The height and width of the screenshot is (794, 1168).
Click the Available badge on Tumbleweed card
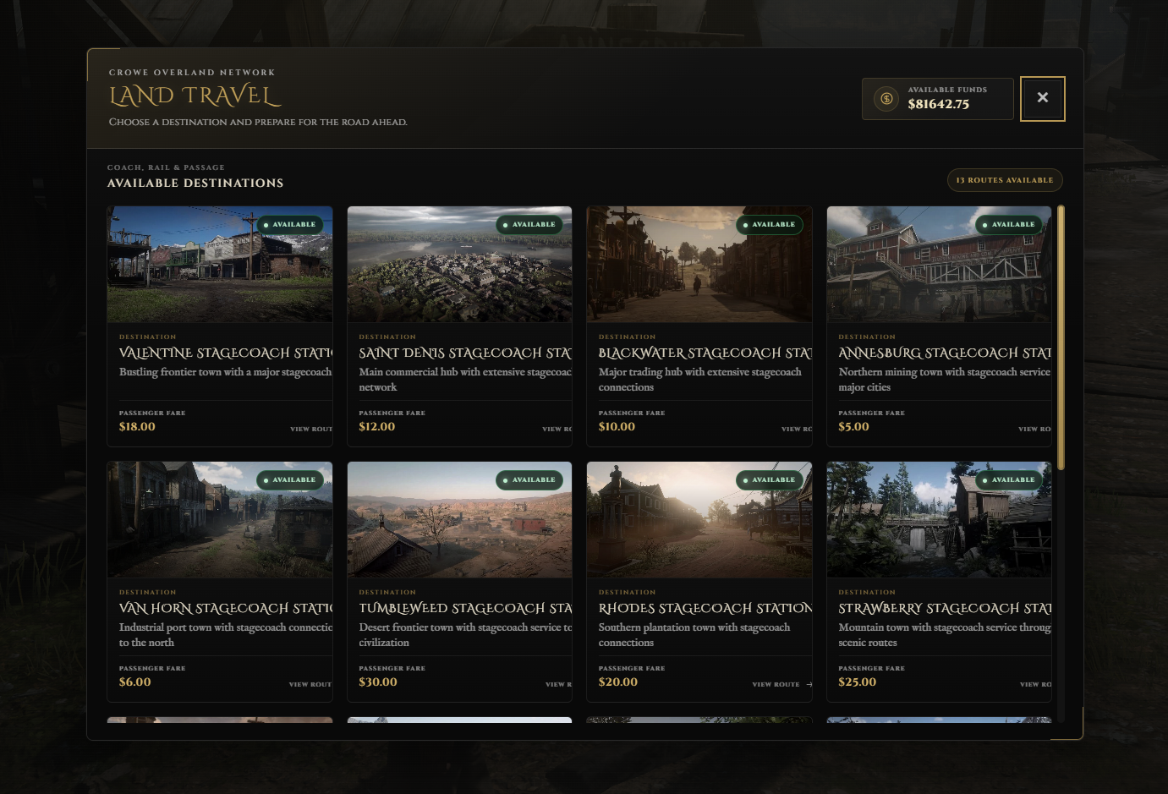click(x=529, y=480)
